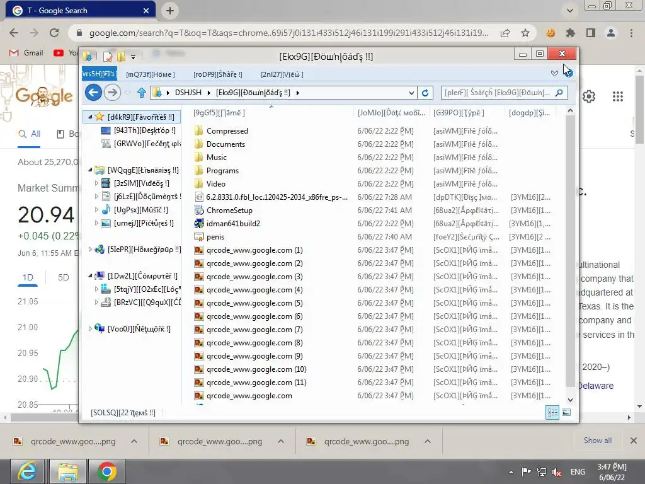645x484 pixels.
Task: Open the View ribbon tab
Action: 282,74
